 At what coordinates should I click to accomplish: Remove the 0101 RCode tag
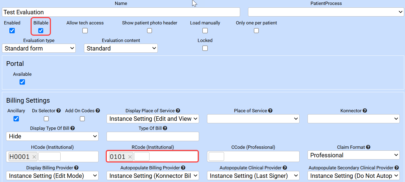coord(130,157)
